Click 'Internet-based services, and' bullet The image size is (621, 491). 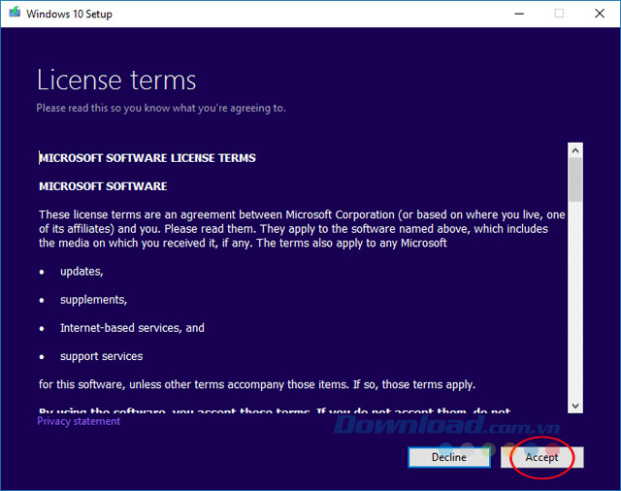tap(132, 328)
